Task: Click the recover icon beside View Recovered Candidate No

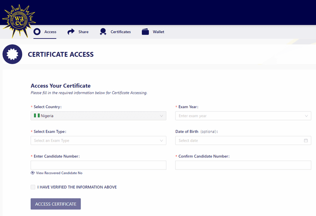Action: [32, 173]
